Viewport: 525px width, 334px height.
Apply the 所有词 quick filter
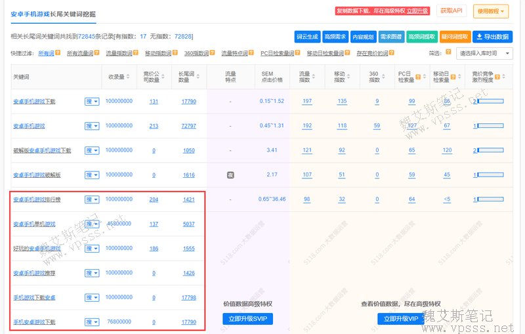[46, 53]
